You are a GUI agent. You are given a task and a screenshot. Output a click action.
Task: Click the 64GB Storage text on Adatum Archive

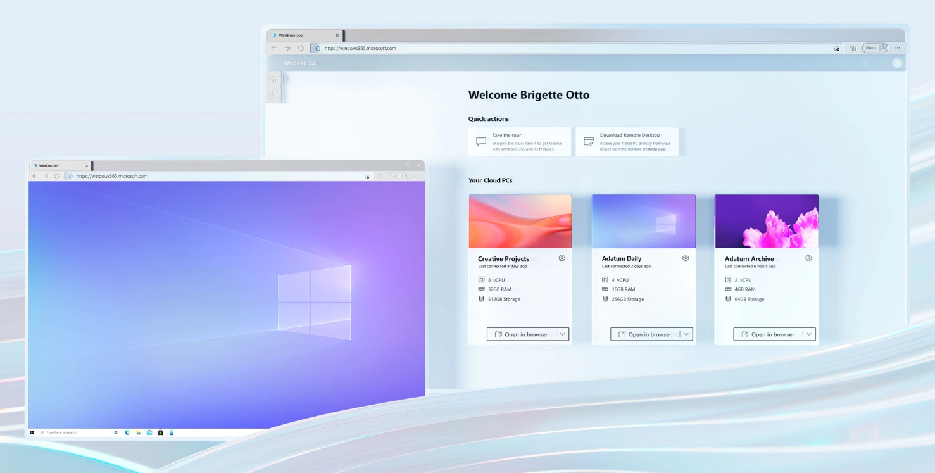(749, 300)
